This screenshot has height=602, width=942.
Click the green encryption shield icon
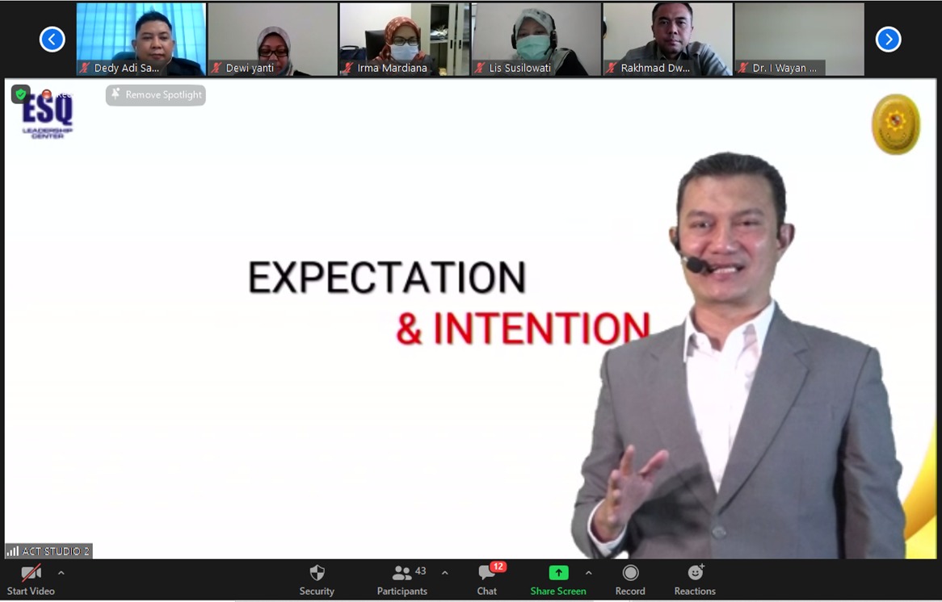tap(21, 94)
